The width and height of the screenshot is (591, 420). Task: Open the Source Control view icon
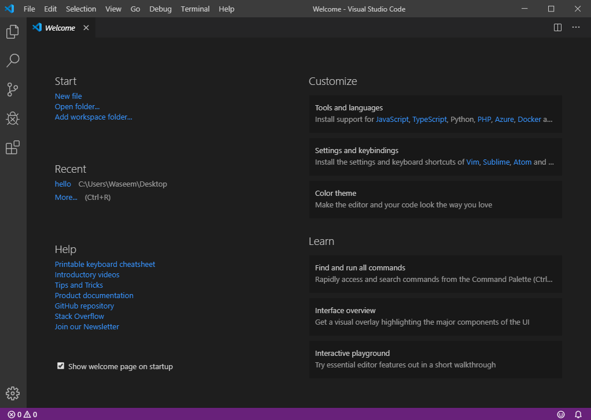coord(13,90)
